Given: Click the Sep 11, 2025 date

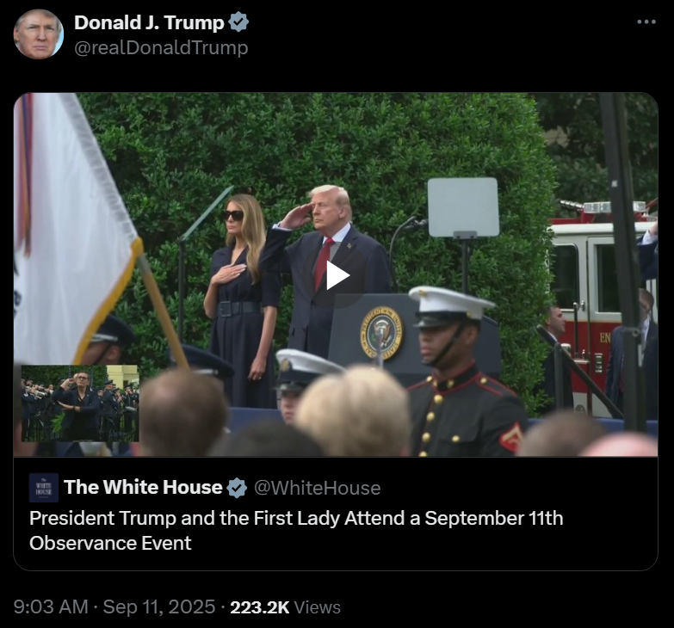Looking at the screenshot, I should click(159, 607).
